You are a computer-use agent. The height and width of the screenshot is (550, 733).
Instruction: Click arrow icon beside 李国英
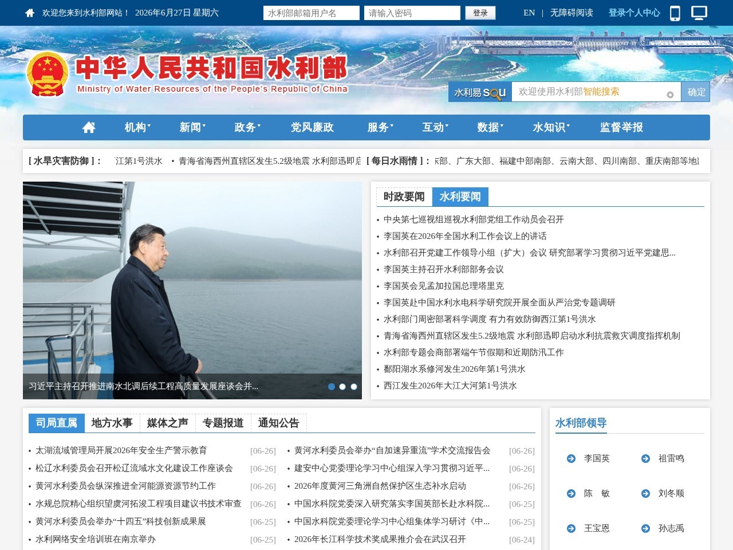571,458
